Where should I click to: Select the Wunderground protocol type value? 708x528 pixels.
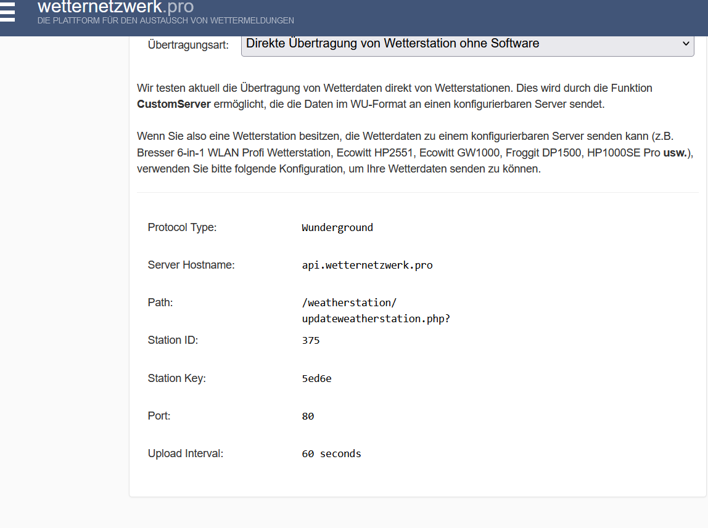(x=337, y=227)
